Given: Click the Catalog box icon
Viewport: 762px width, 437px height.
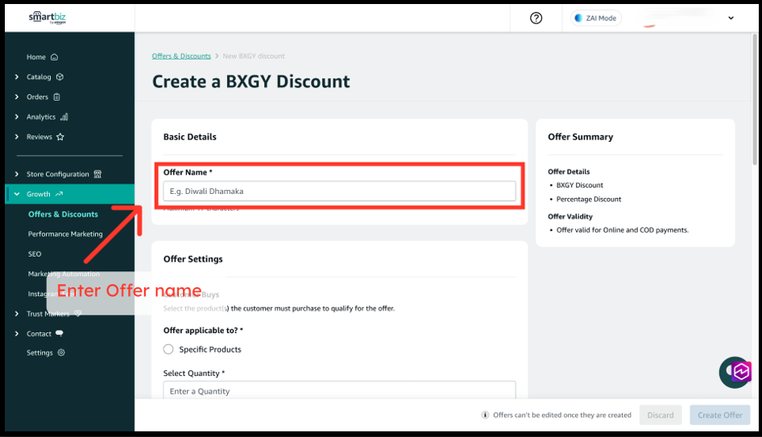Looking at the screenshot, I should point(60,77).
